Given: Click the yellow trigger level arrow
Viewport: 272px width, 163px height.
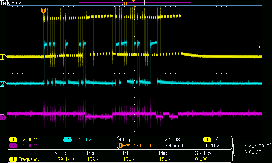Looking at the screenshot, I should 260,47.
